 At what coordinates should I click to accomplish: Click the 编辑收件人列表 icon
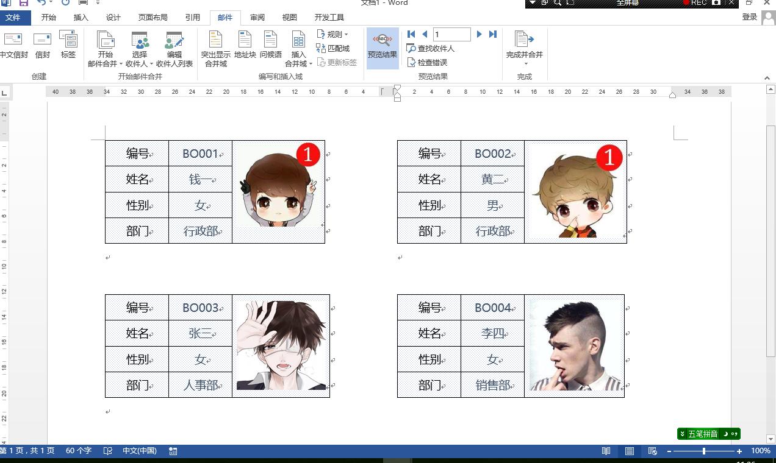[x=174, y=49]
